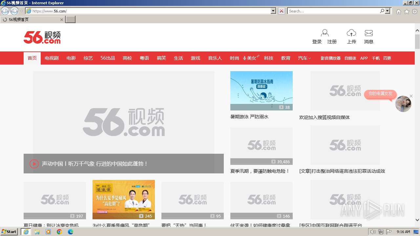
Task: Open 欢迎加入搜狐视频自媒体 link
Action: [x=325, y=117]
